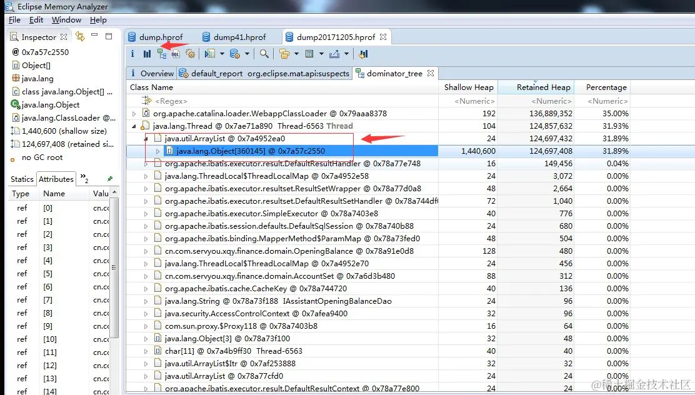Sort by the Percentage column header
The image size is (695, 395).
602,87
